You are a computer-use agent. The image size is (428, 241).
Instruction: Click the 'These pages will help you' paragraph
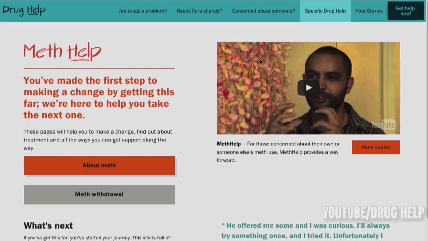click(x=98, y=140)
